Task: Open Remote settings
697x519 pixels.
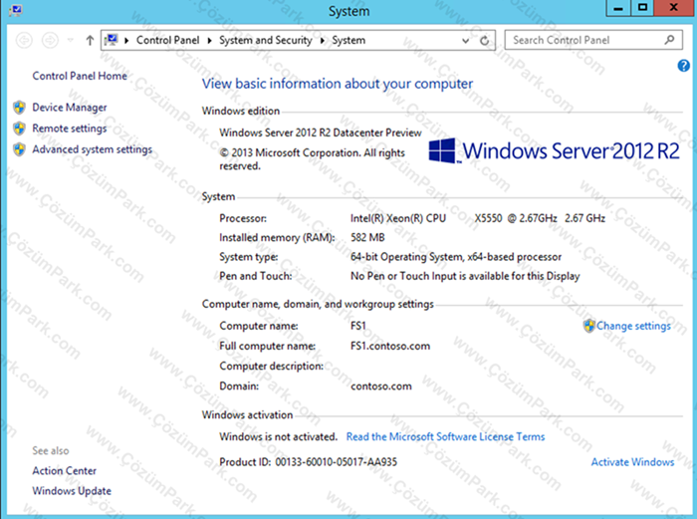Action: [70, 129]
